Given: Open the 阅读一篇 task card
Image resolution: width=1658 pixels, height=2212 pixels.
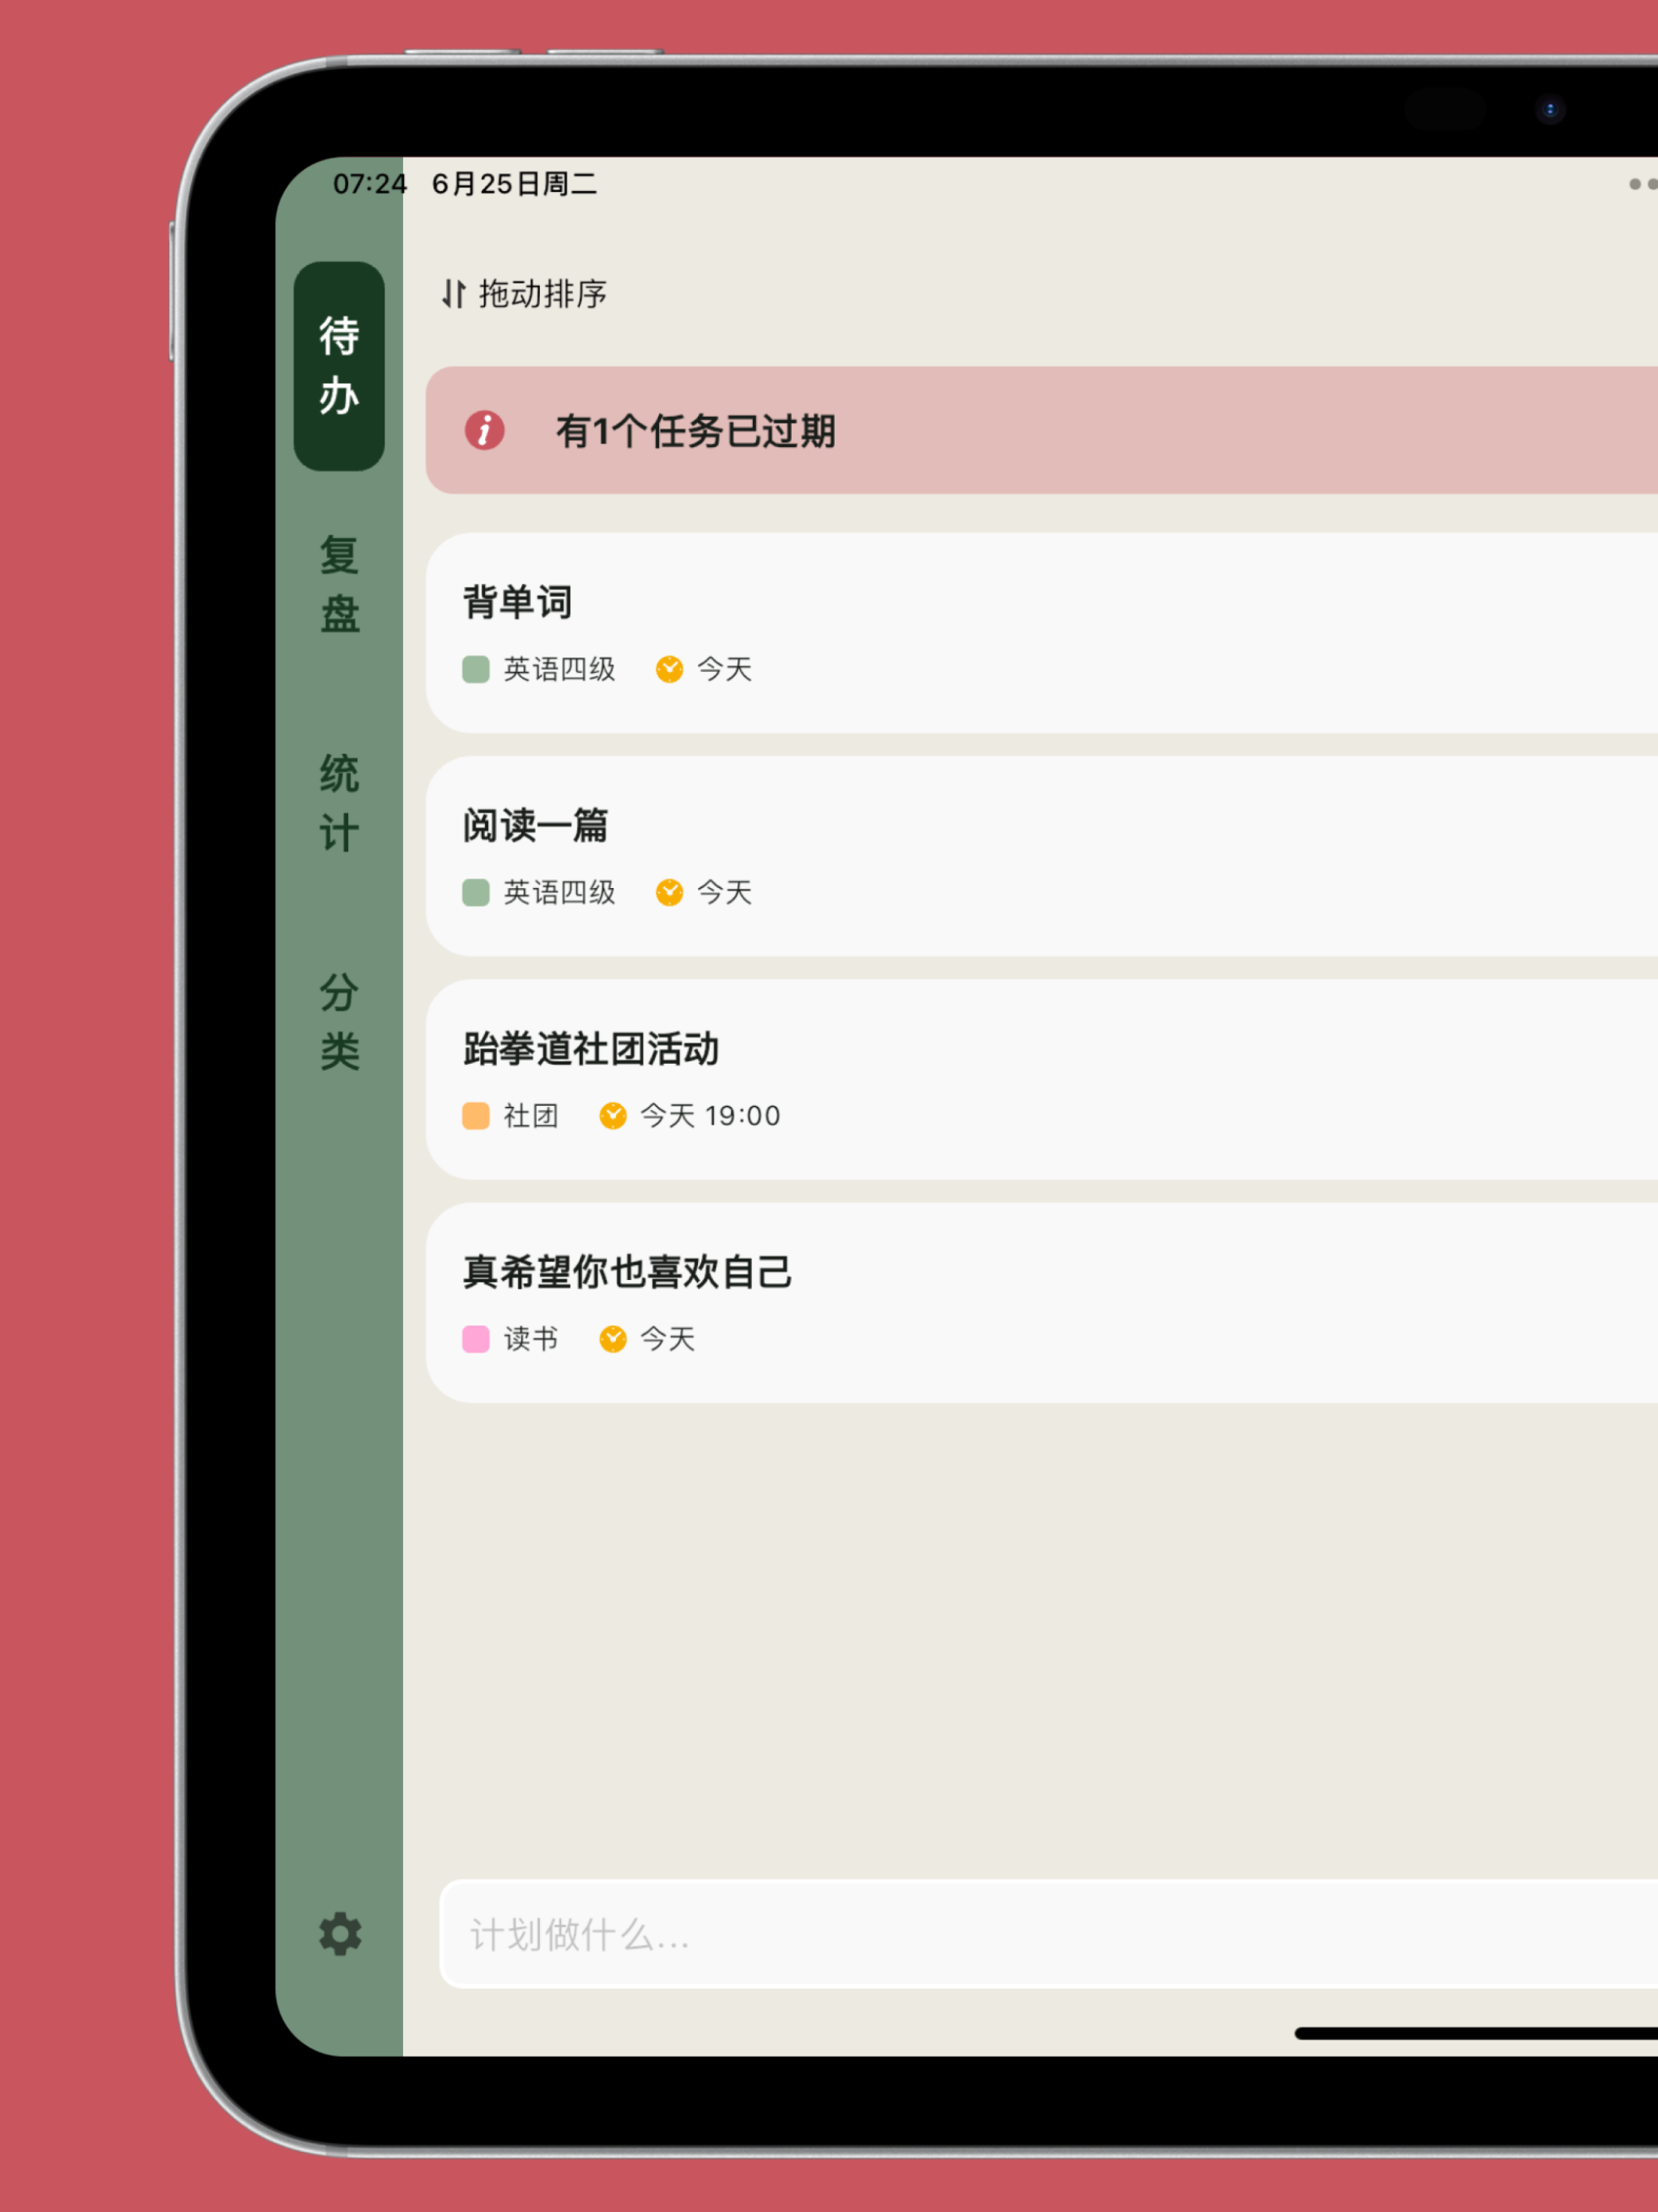Looking at the screenshot, I should (1042, 856).
